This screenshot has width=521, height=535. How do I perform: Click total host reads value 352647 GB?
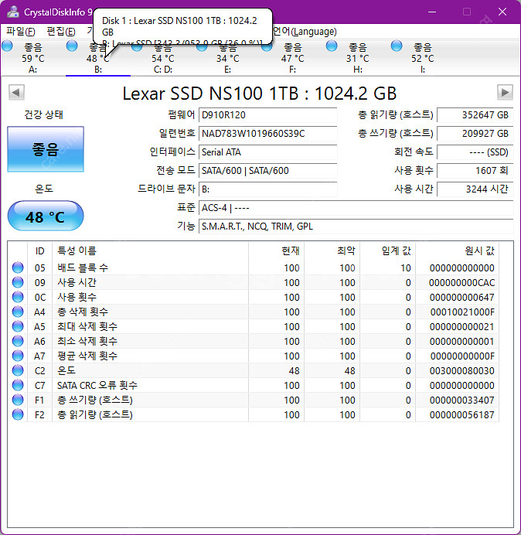tap(475, 115)
